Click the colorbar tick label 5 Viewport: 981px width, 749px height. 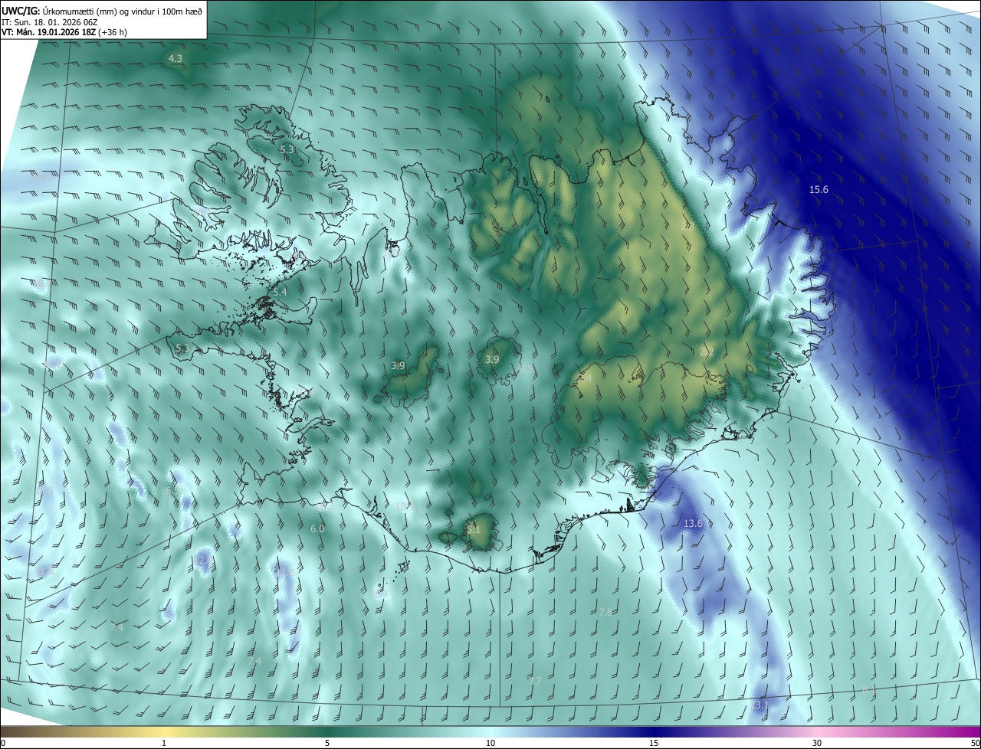pyautogui.click(x=327, y=743)
